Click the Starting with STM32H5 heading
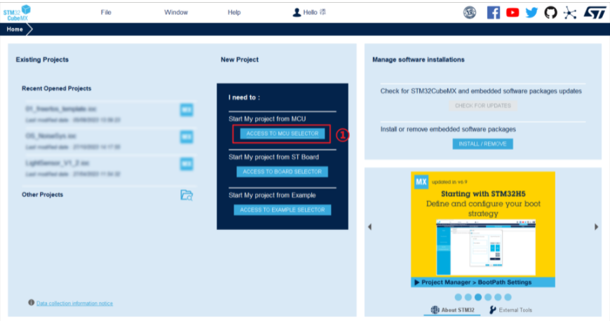Screen dimensions: 610x321 (x=483, y=193)
